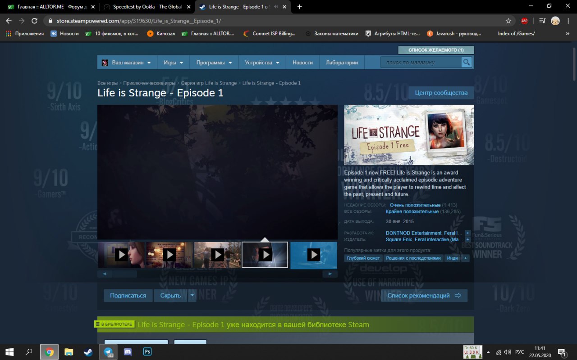
Task: Open the Chrome profile avatar
Action: click(555, 21)
